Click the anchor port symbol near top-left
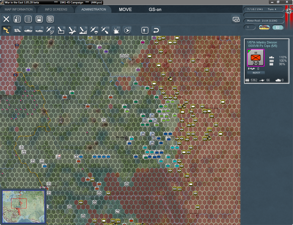The height and width of the screenshot is (225, 293). click(17, 45)
